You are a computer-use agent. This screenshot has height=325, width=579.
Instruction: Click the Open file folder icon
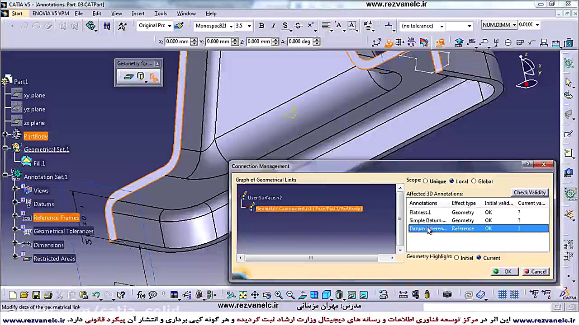tap(24, 295)
